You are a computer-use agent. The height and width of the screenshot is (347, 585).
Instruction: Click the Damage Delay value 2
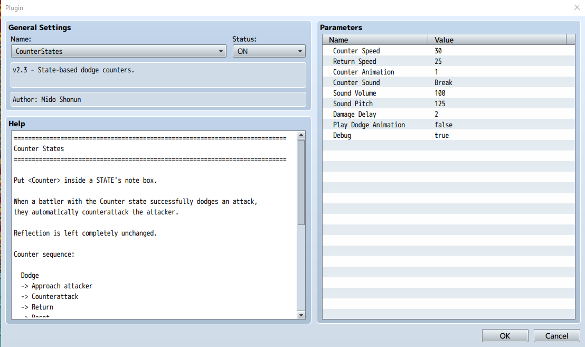pyautogui.click(x=436, y=114)
